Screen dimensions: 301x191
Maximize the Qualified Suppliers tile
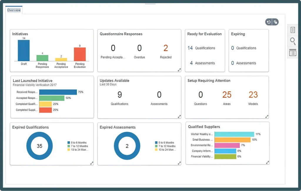coord(267,162)
